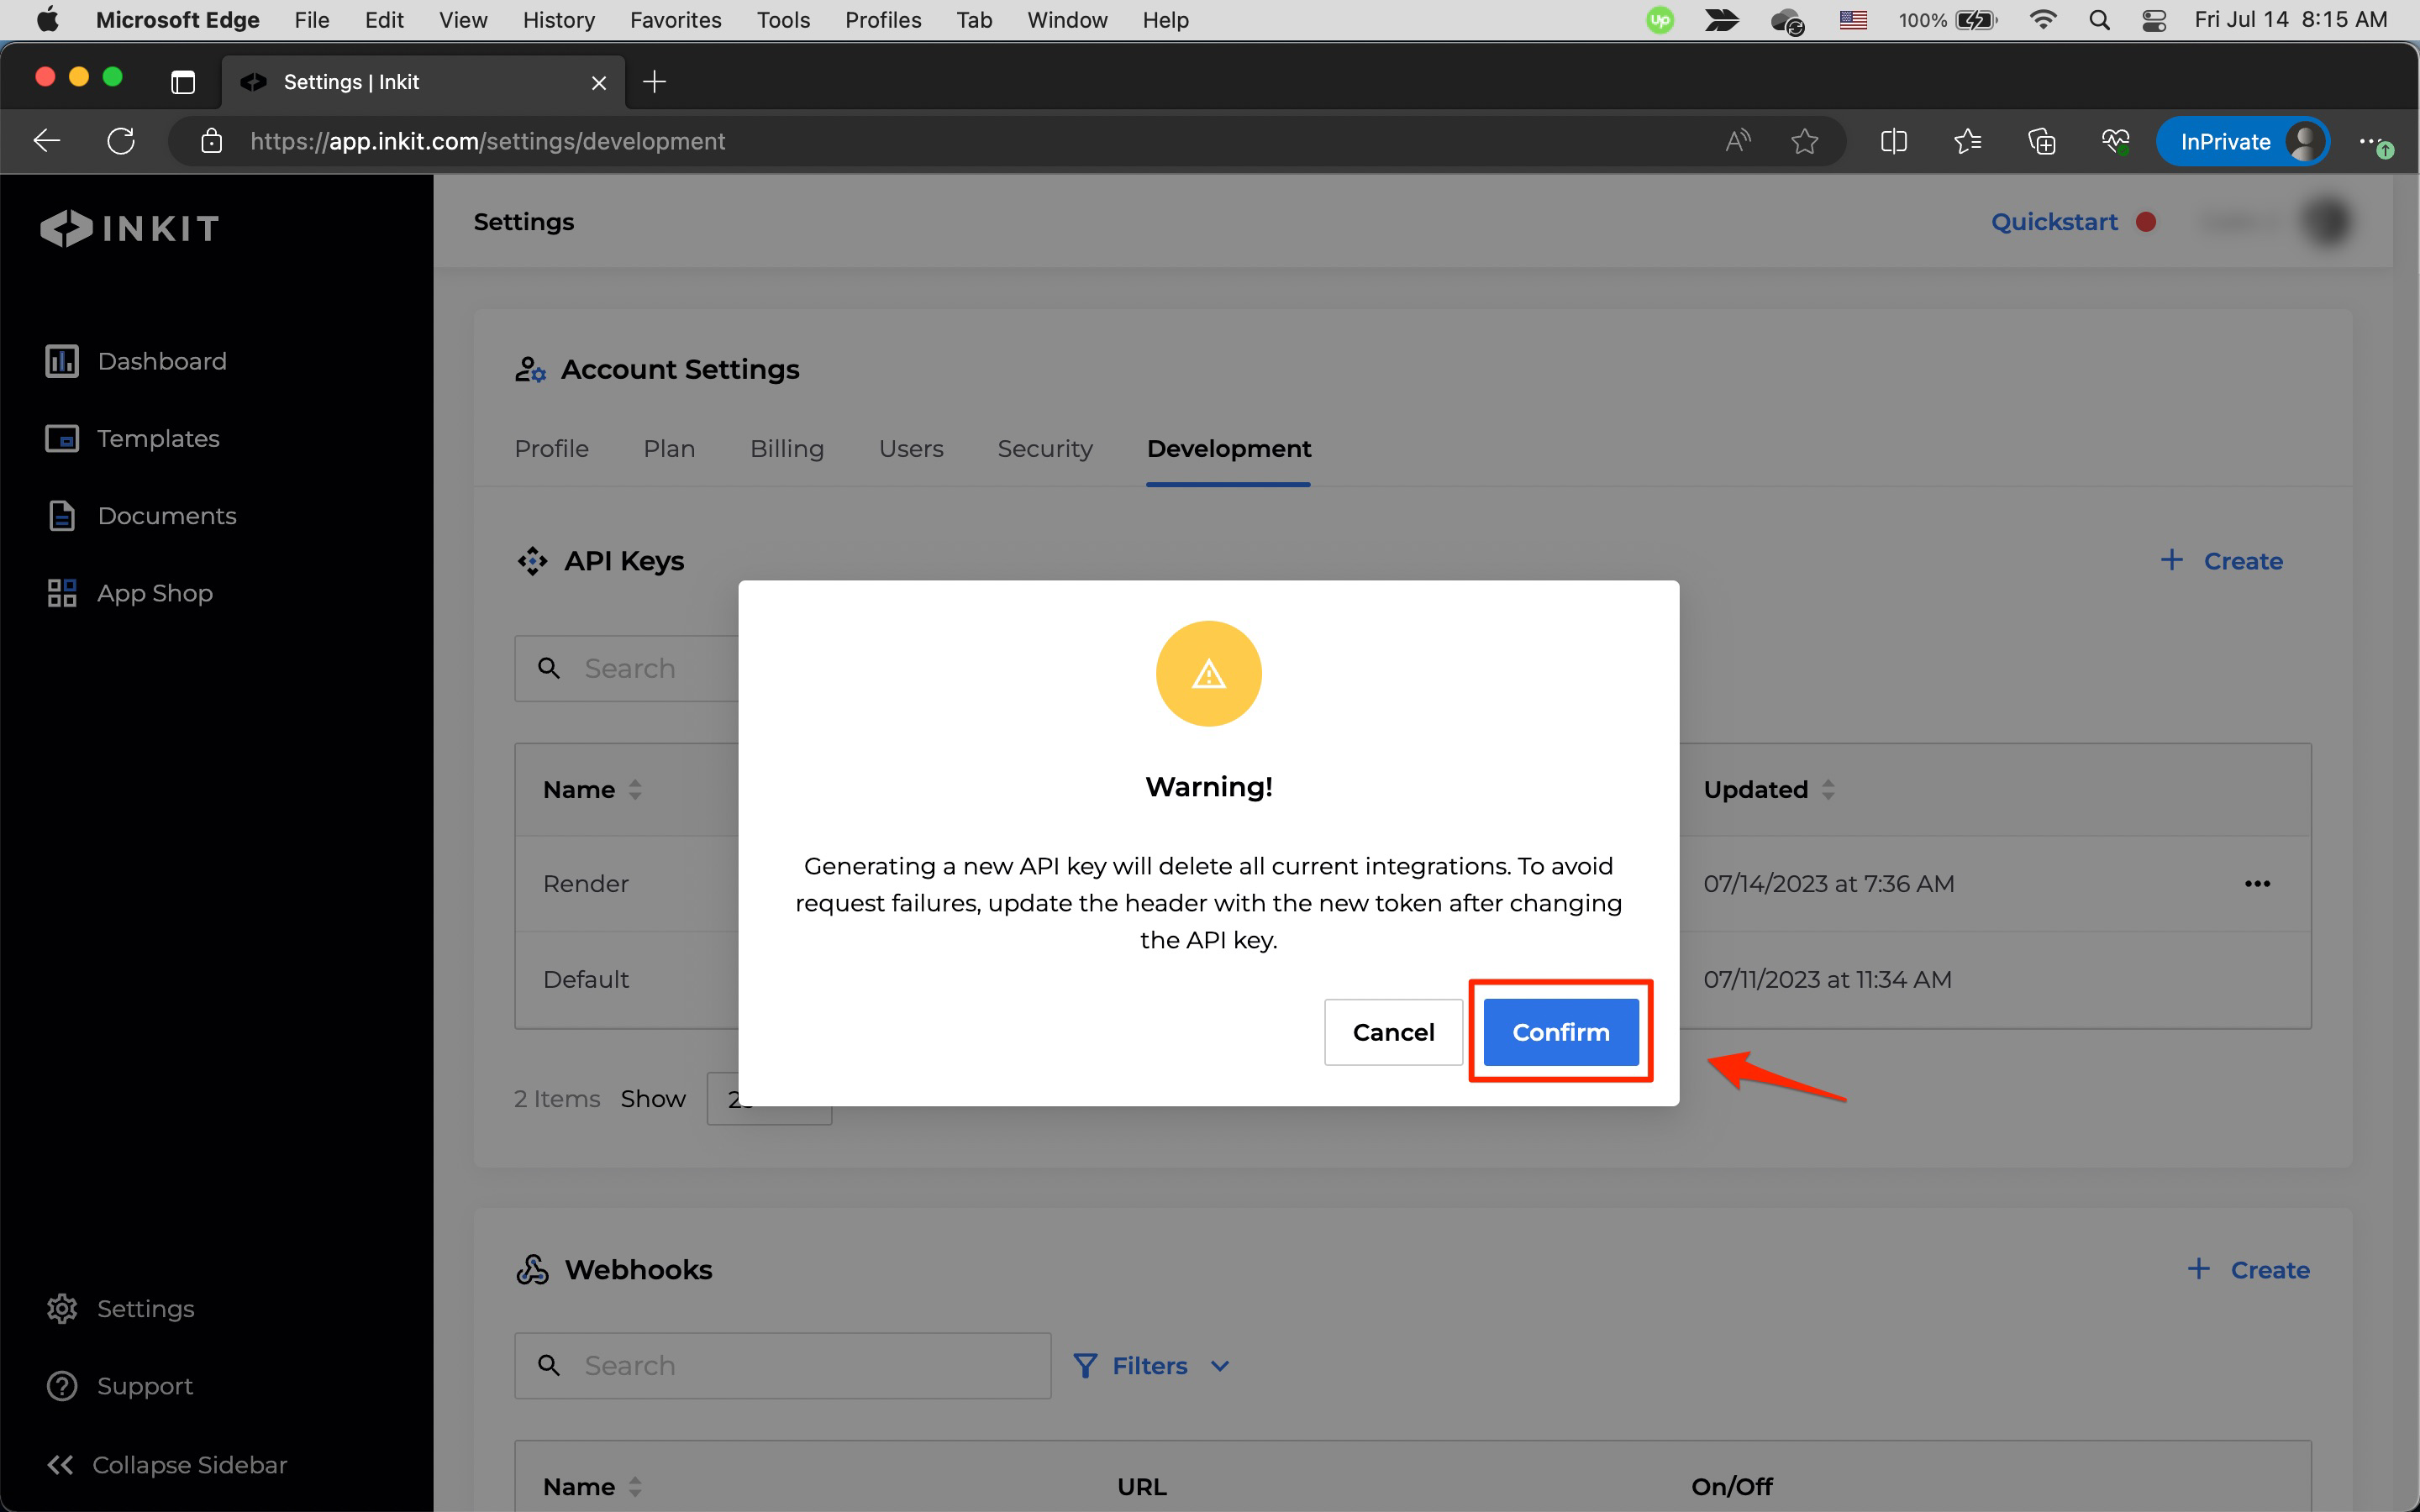Open the History menu in the menu bar
Image resolution: width=2420 pixels, height=1512 pixels.
558,20
